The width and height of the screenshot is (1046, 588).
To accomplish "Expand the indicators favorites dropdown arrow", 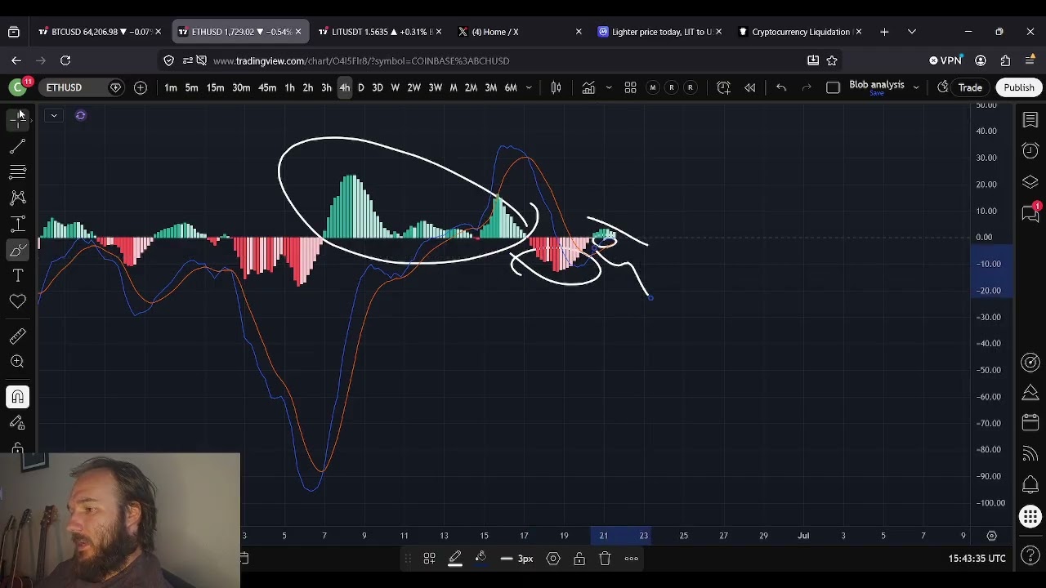I will click(608, 87).
